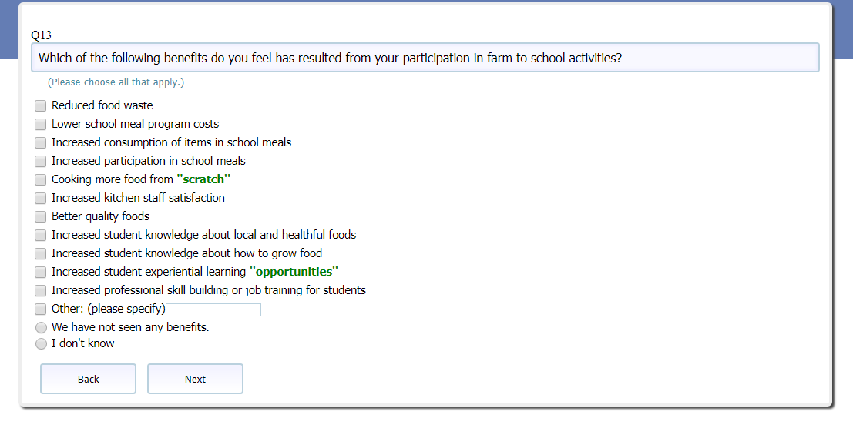Click the green "opportunities" highlighted term
The height and width of the screenshot is (435, 853).
coord(294,272)
